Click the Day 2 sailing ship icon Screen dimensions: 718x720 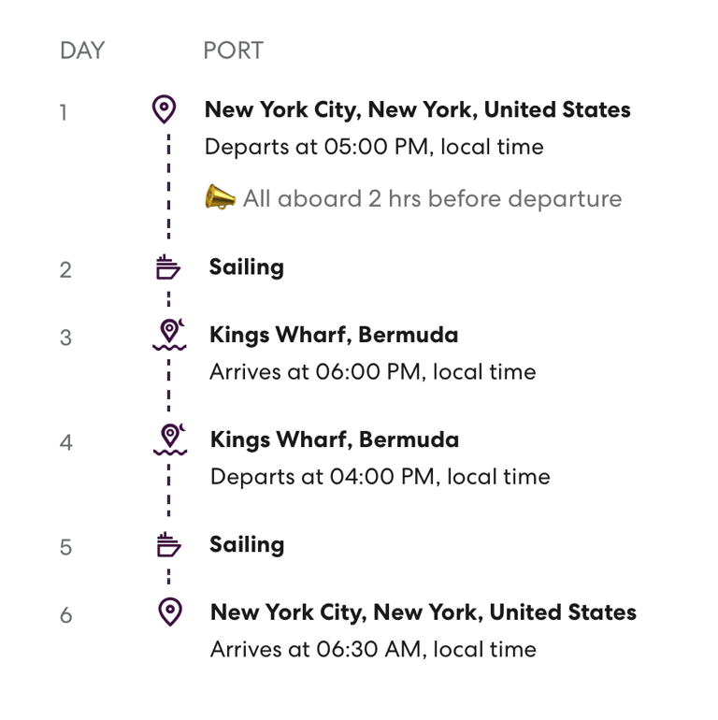(168, 266)
